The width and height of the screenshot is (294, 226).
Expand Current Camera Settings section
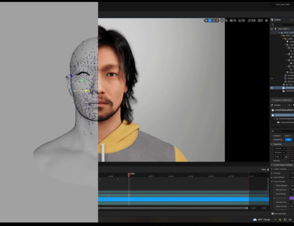point(272,165)
